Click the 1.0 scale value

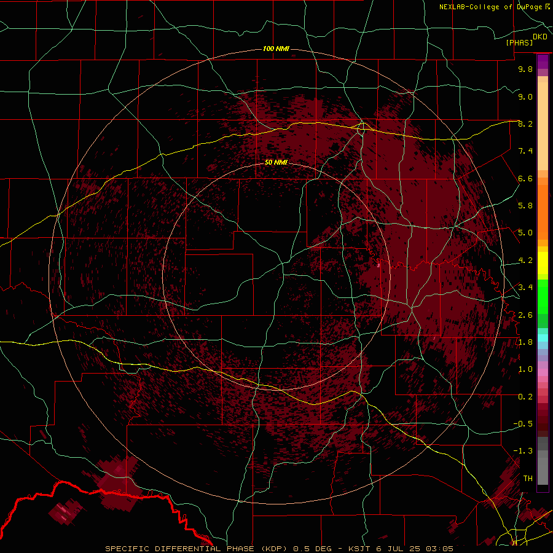click(x=525, y=369)
